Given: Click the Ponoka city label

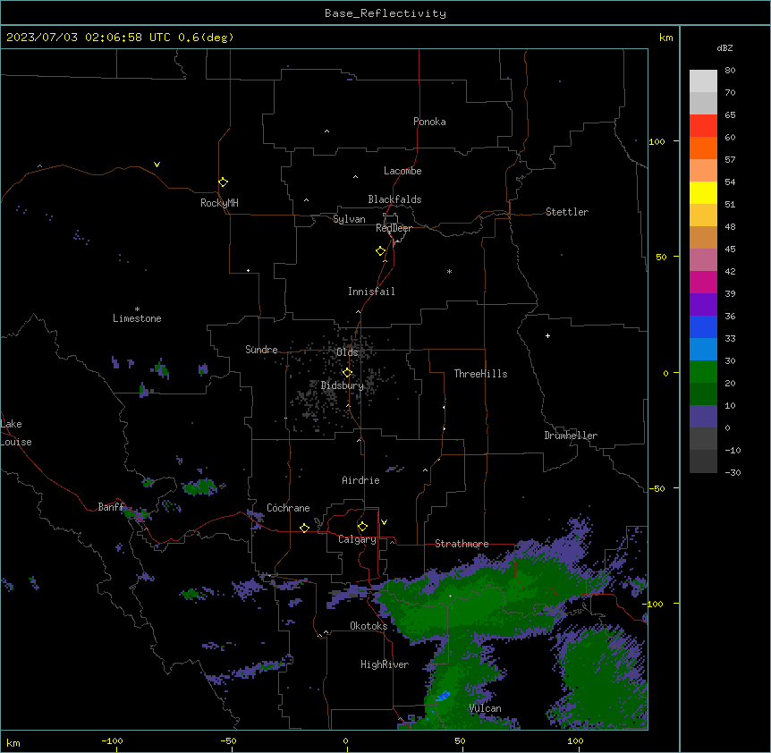Looking at the screenshot, I should click(x=429, y=122).
